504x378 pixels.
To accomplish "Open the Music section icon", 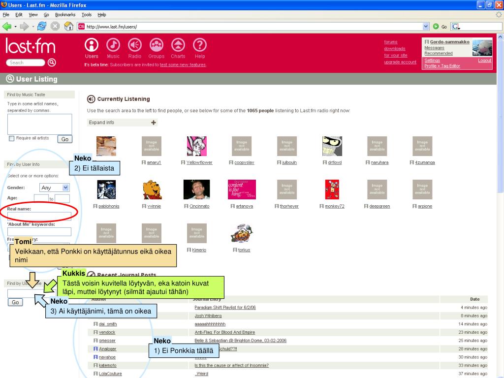I will tap(113, 45).
